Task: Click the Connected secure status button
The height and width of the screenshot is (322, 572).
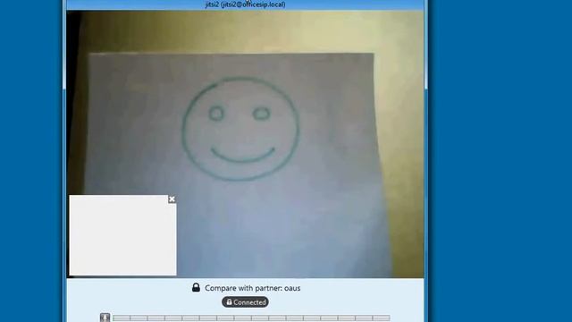Action: pos(245,302)
